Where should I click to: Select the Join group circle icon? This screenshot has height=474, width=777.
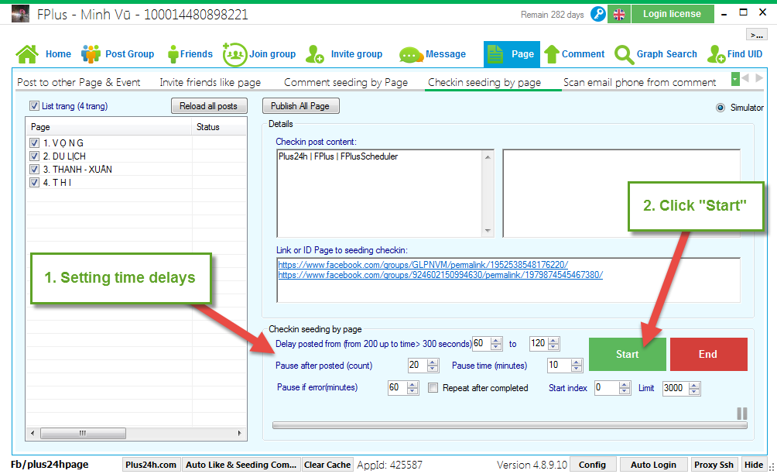(234, 54)
